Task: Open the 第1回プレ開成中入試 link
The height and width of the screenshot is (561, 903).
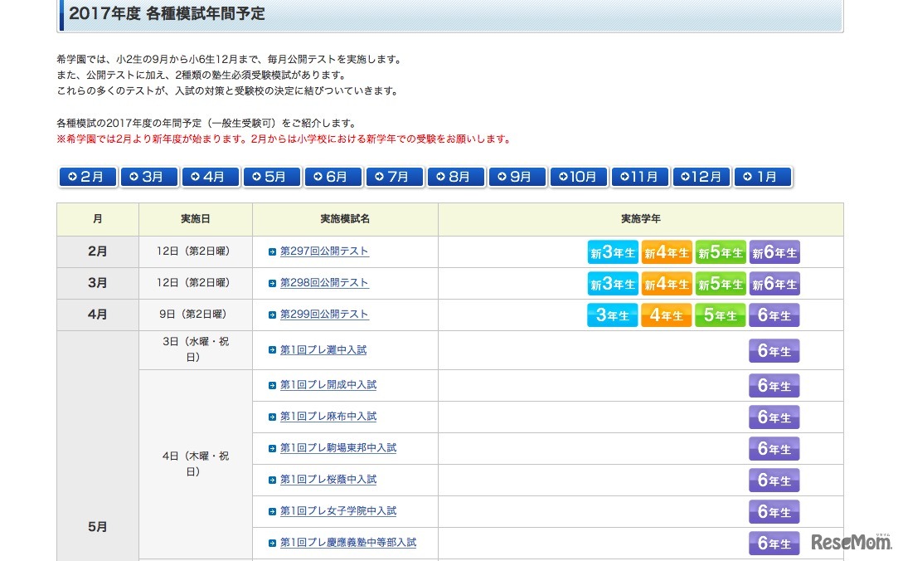Action: click(x=328, y=385)
